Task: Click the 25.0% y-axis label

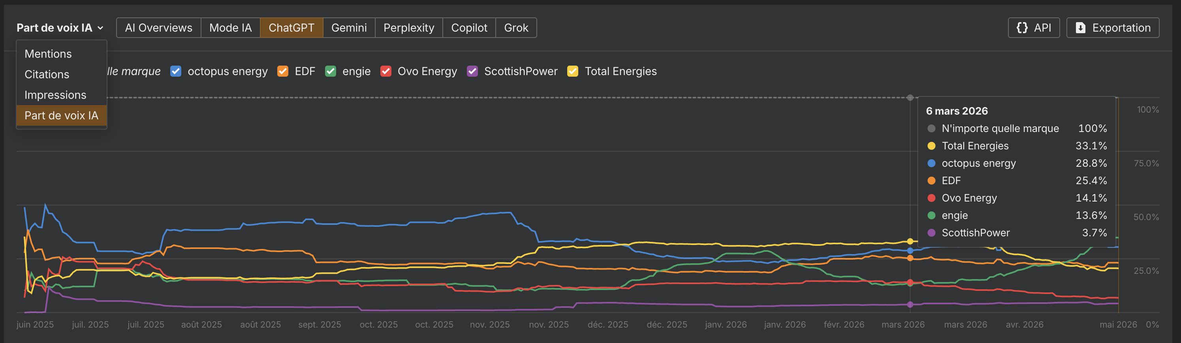Action: (x=1146, y=271)
